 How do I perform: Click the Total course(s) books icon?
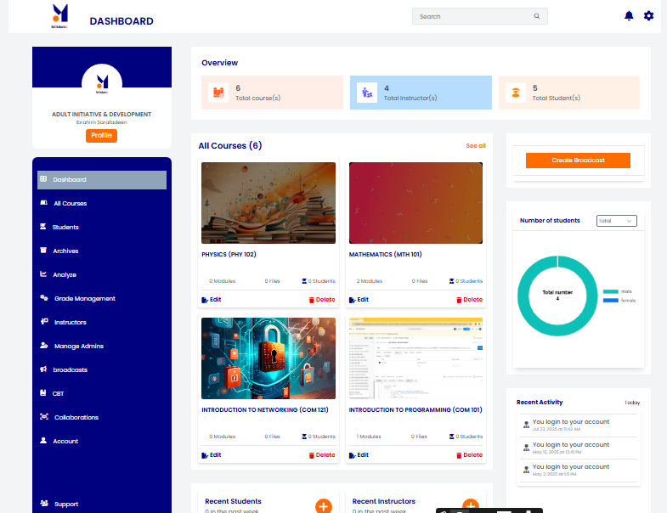[x=218, y=93]
